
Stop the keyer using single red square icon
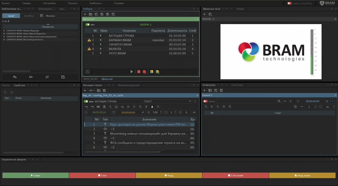click(139, 72)
